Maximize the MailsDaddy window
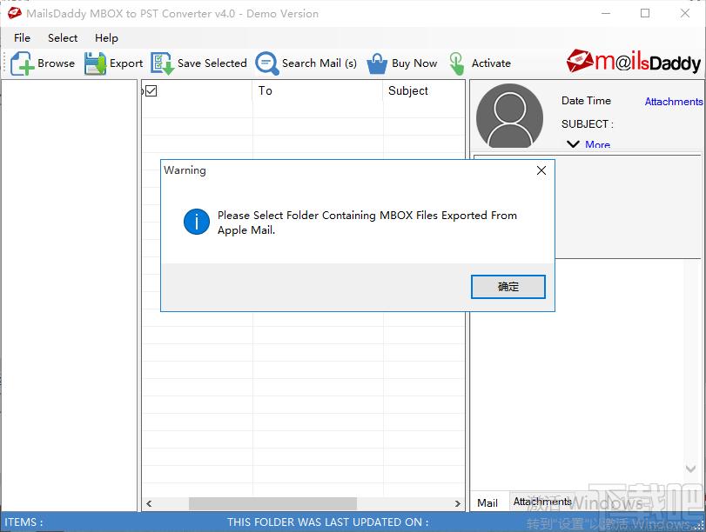 tap(645, 14)
